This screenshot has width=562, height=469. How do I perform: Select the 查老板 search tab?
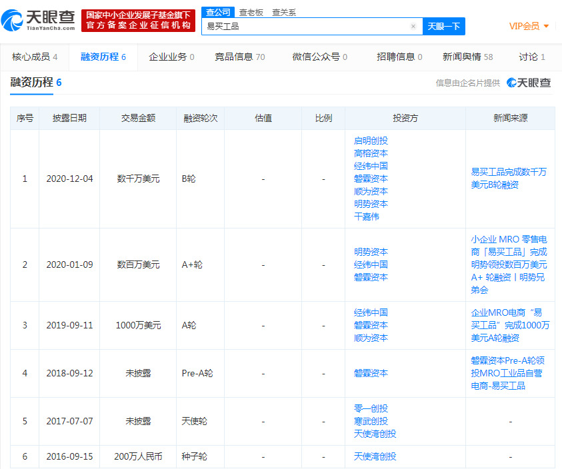[251, 13]
